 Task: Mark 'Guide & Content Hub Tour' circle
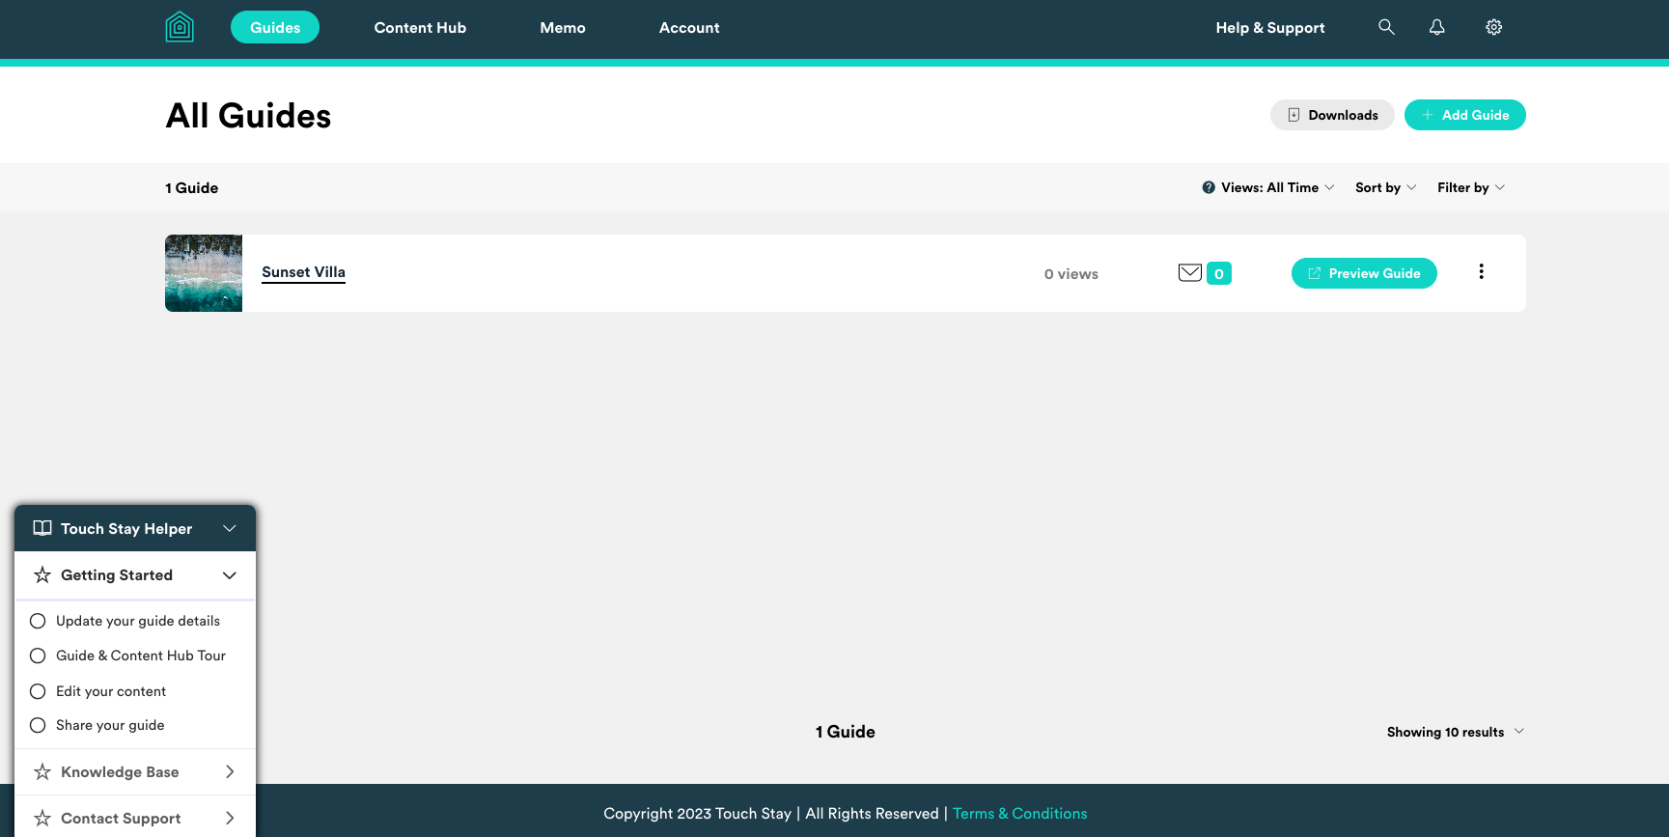click(38, 656)
